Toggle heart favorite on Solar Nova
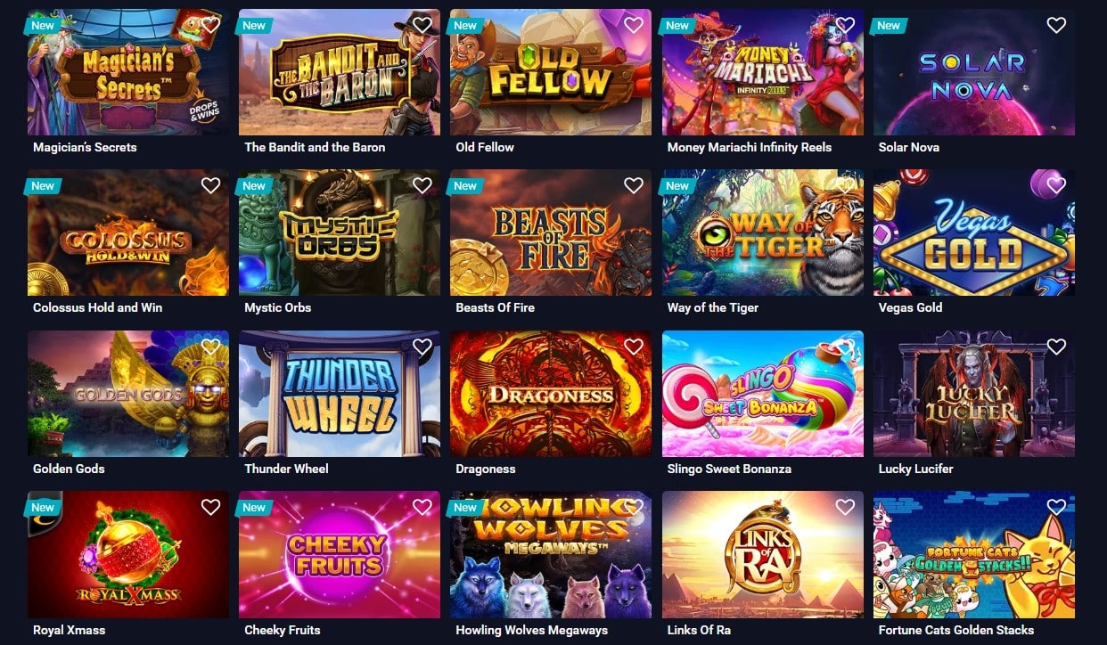 click(1056, 25)
